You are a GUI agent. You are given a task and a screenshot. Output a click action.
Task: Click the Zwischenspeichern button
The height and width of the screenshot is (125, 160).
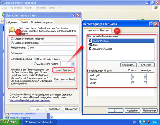pyautogui.click(x=64, y=79)
